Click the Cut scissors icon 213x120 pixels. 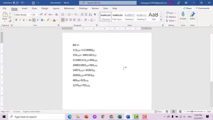pyautogui.click(x=10, y=13)
